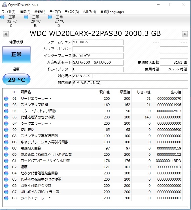Open the テーマ(T) menu
191x210 pixels.
(x=55, y=12)
